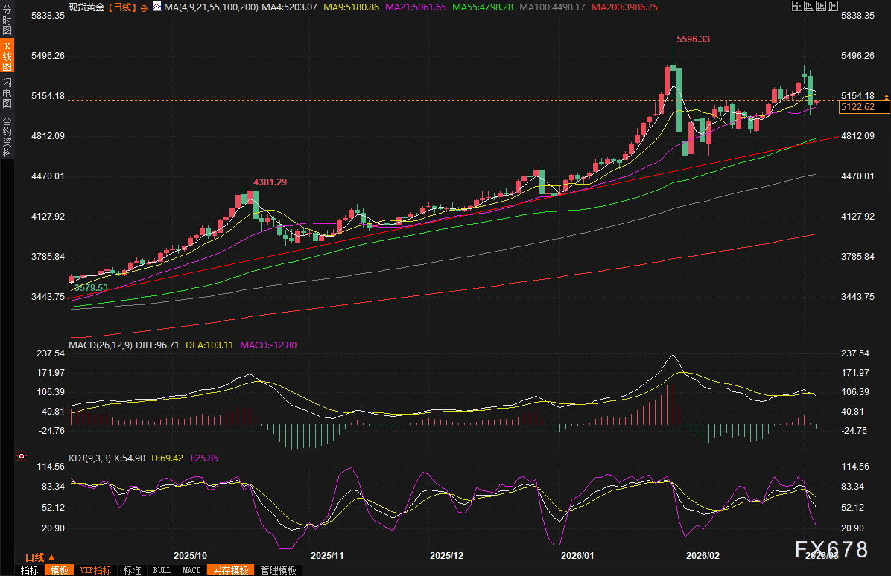Toggle the 指标 indicator mode button
Image resolution: width=891 pixels, height=576 pixels.
click(x=30, y=570)
